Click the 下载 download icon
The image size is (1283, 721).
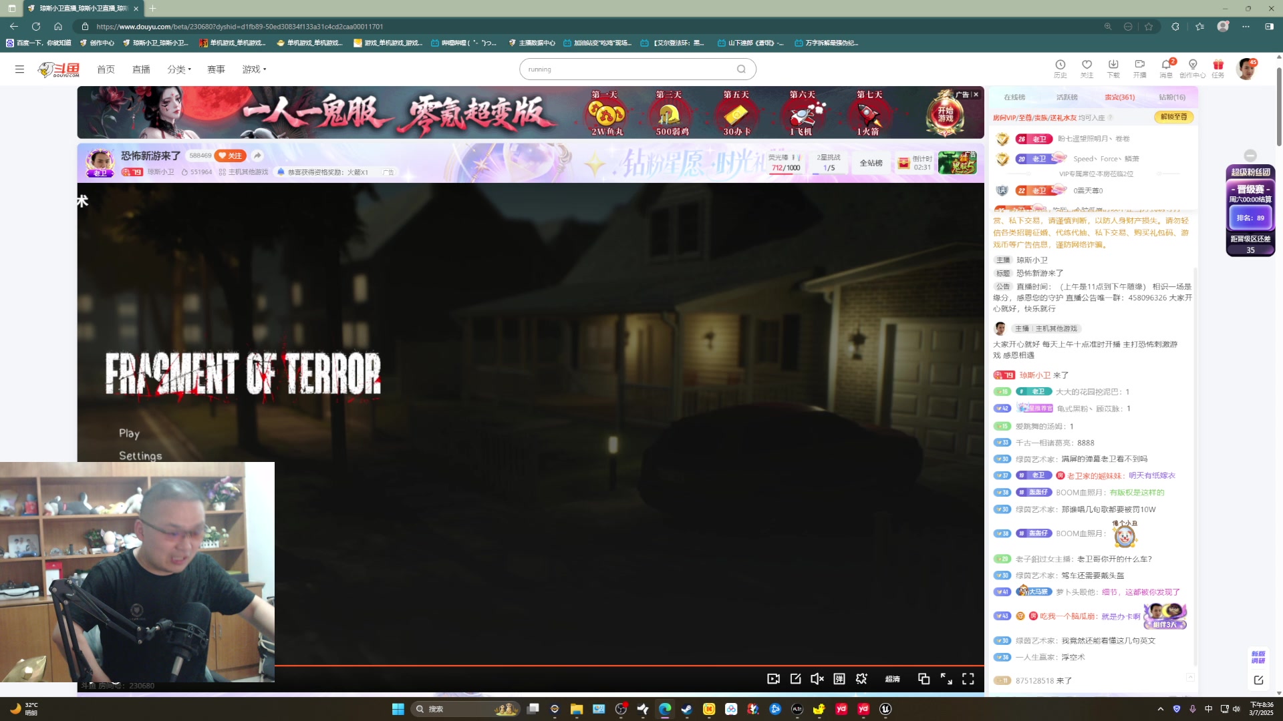click(1113, 68)
